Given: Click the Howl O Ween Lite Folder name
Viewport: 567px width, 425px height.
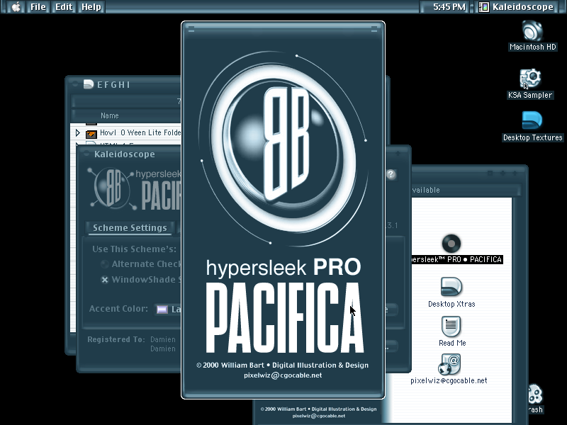Looking at the screenshot, I should pyautogui.click(x=140, y=132).
